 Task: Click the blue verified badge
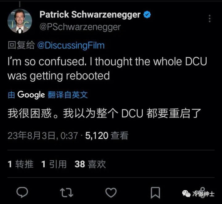click(x=147, y=15)
